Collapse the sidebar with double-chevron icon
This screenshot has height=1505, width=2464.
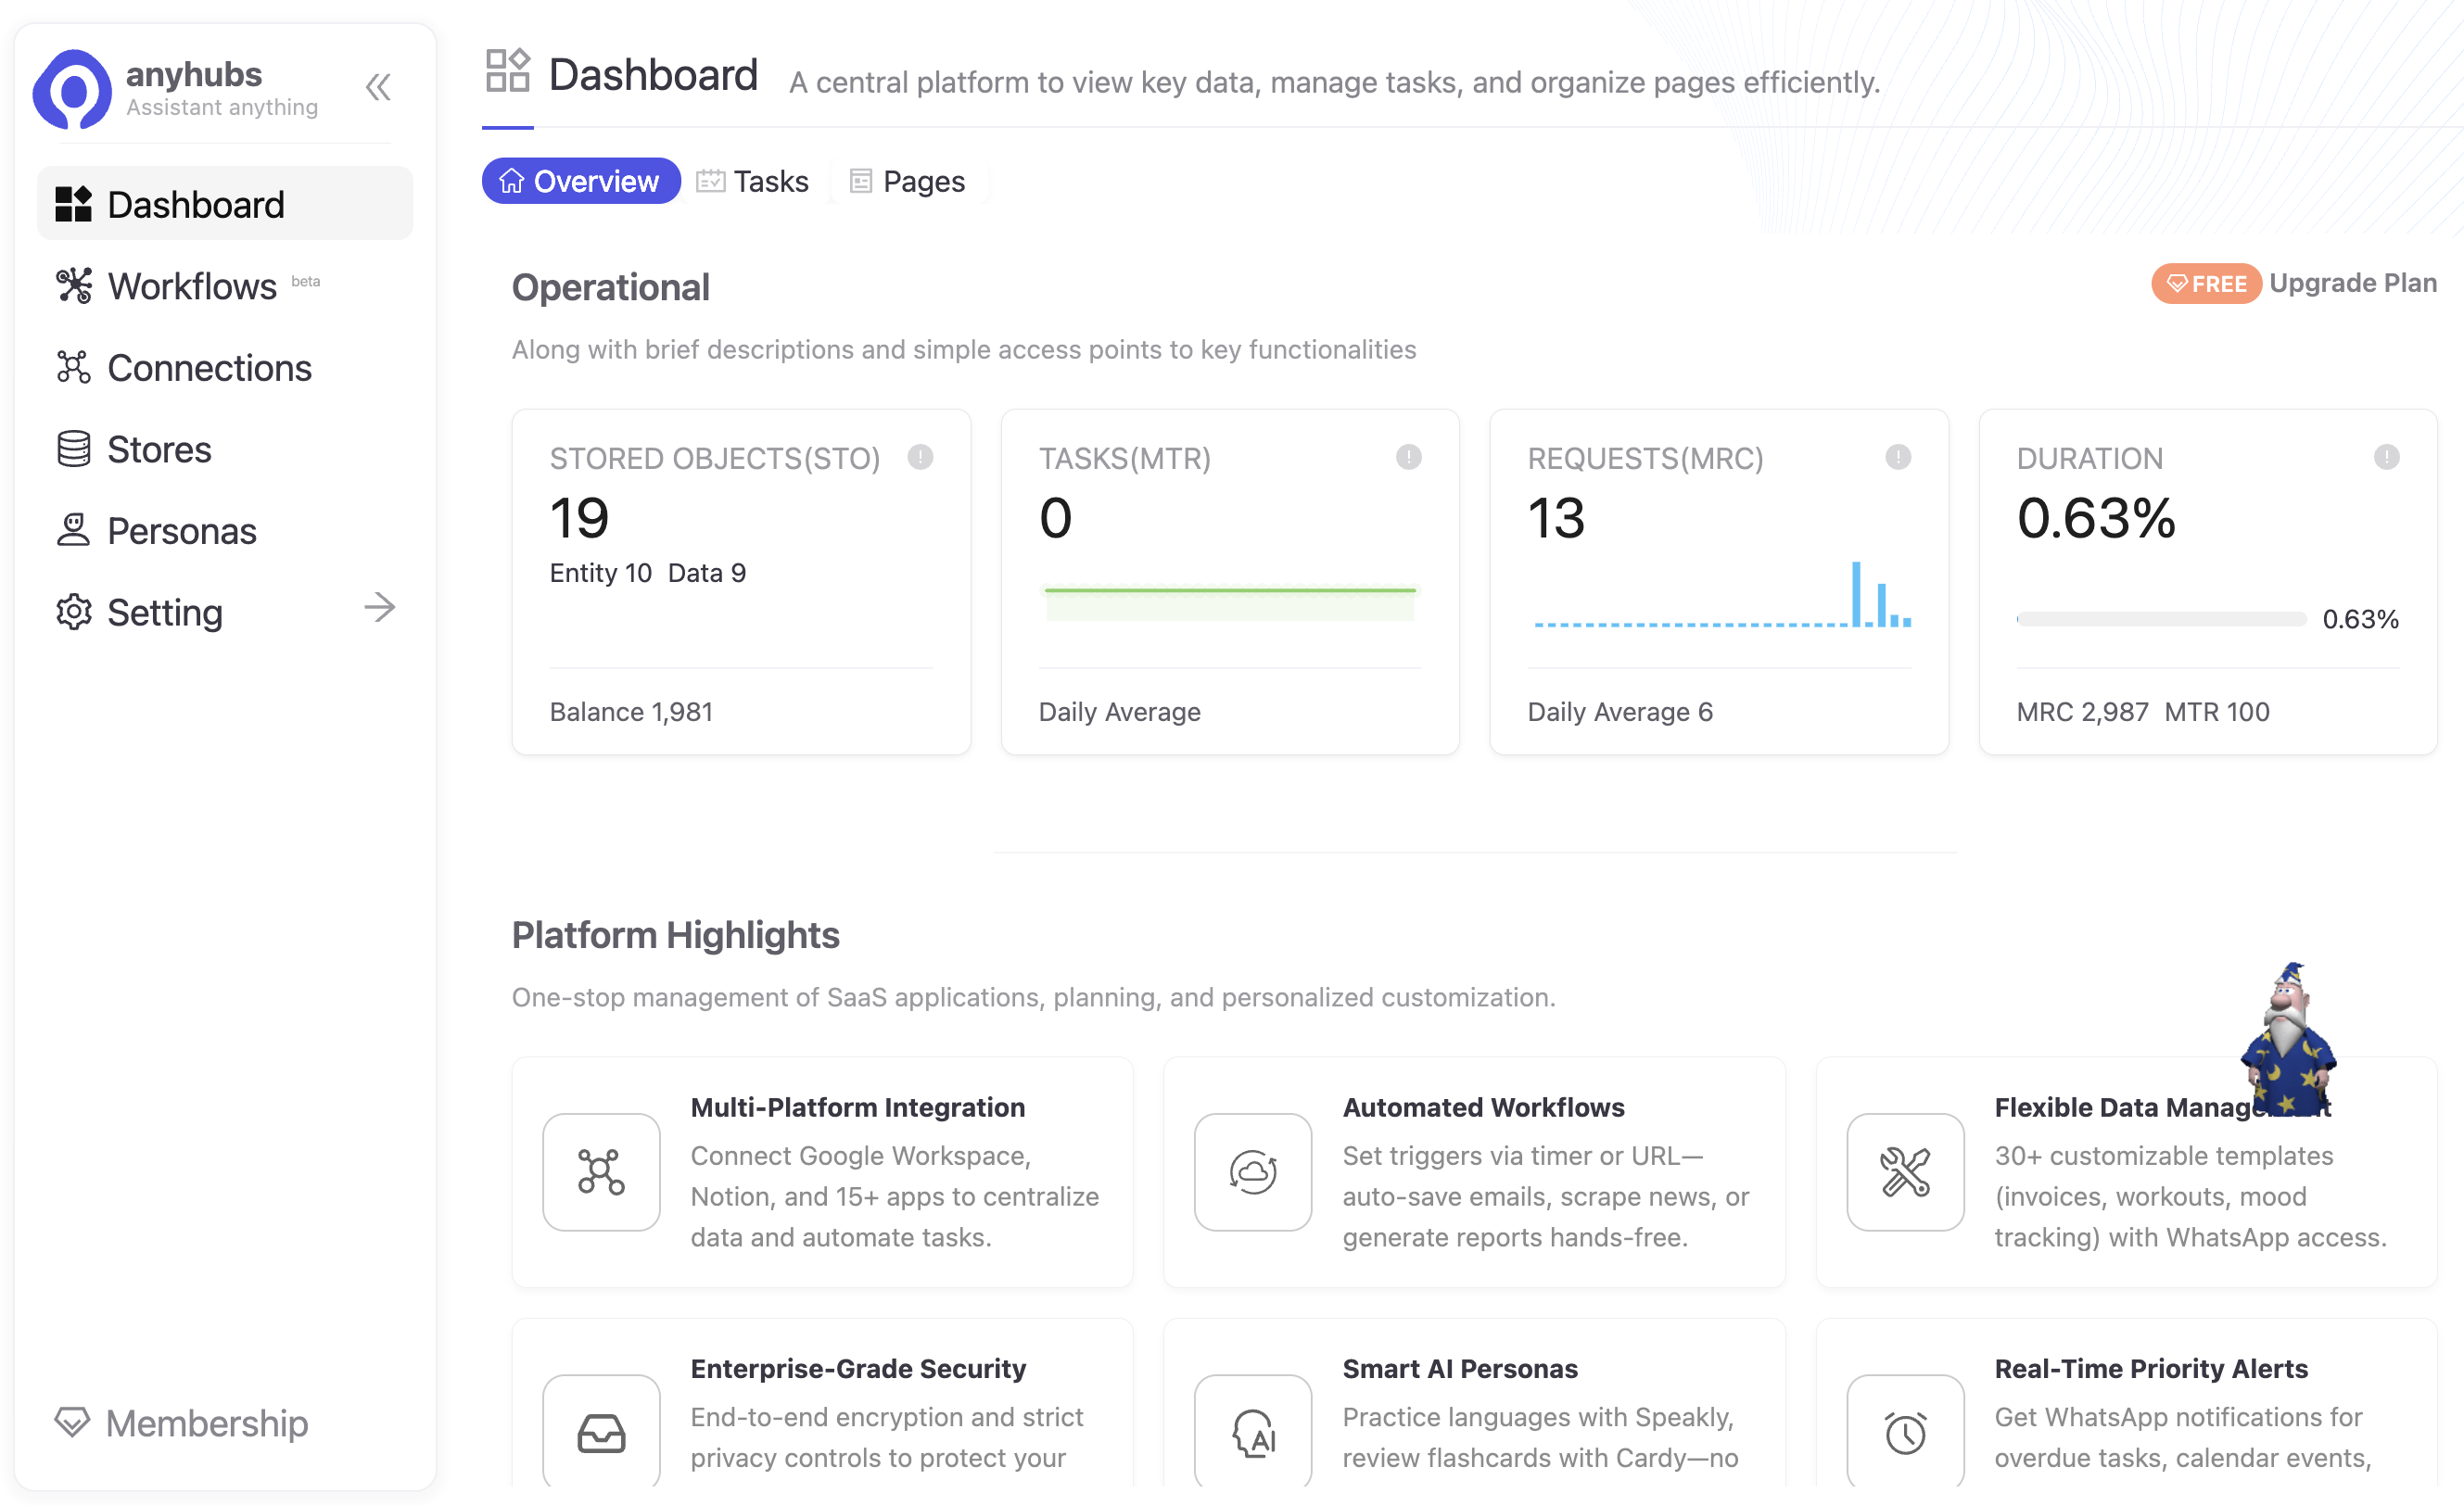pos(378,88)
